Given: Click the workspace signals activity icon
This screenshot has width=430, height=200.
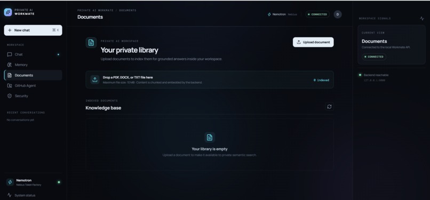Looking at the screenshot, I should 422,18.
